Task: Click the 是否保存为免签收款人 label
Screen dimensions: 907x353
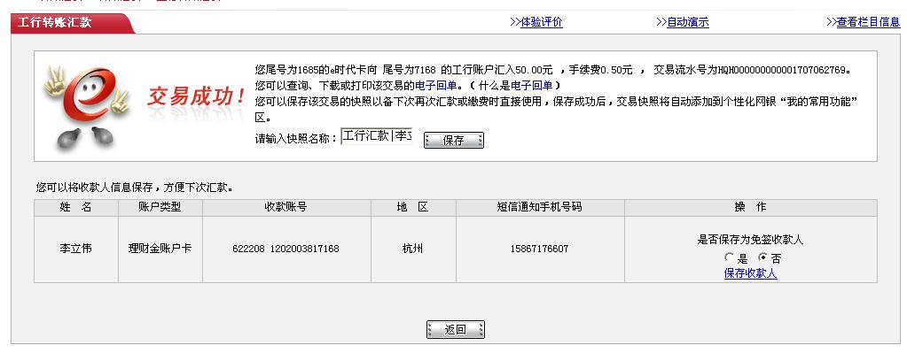Action: point(750,240)
